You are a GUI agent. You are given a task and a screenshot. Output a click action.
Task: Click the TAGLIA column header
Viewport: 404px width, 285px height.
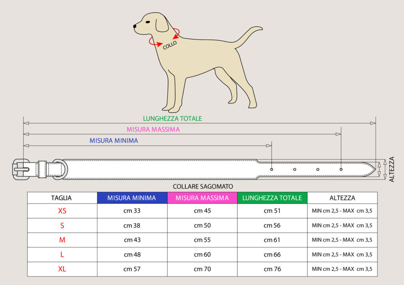click(62, 198)
